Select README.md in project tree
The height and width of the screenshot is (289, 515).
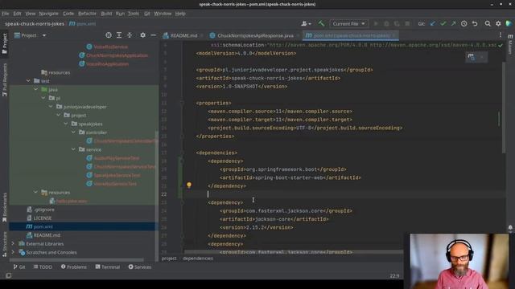[47, 235]
